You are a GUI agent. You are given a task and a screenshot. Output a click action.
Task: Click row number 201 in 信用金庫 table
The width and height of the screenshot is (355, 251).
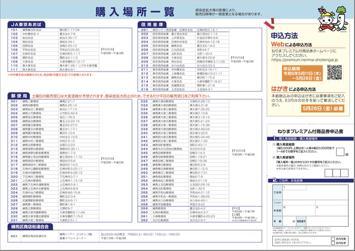(x=145, y=30)
